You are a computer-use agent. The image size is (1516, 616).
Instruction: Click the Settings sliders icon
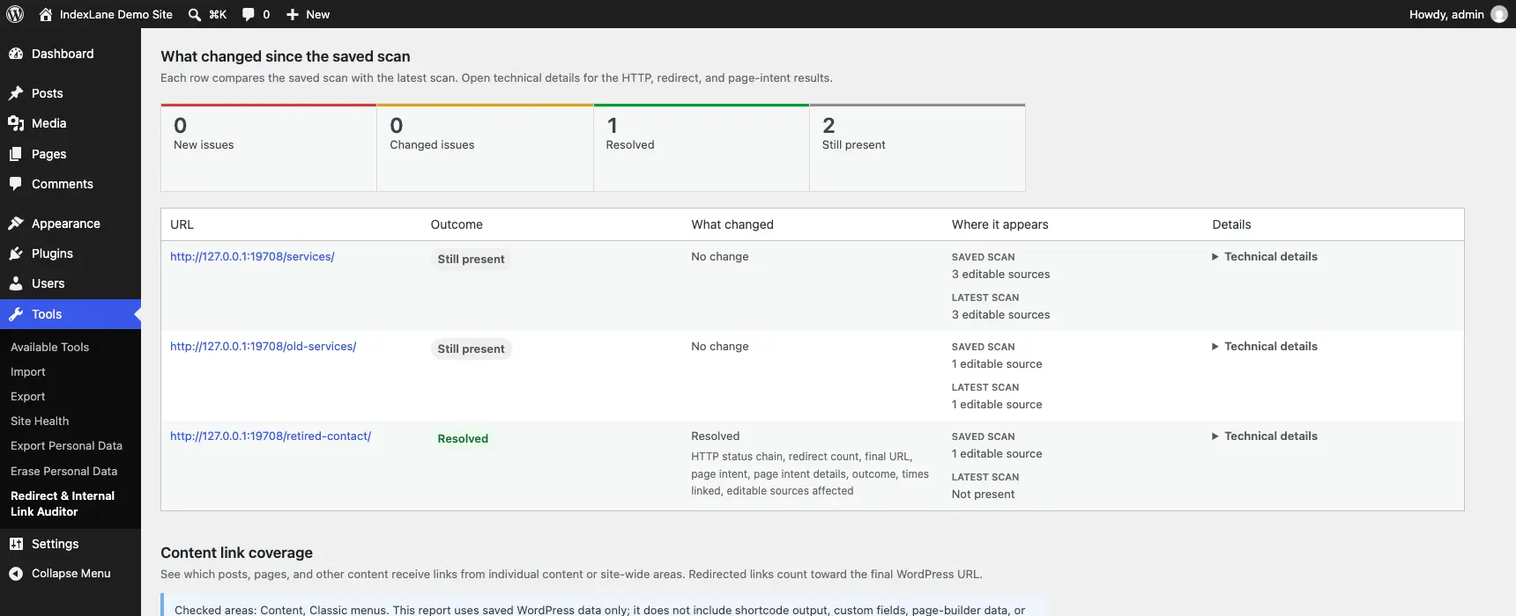pos(16,544)
